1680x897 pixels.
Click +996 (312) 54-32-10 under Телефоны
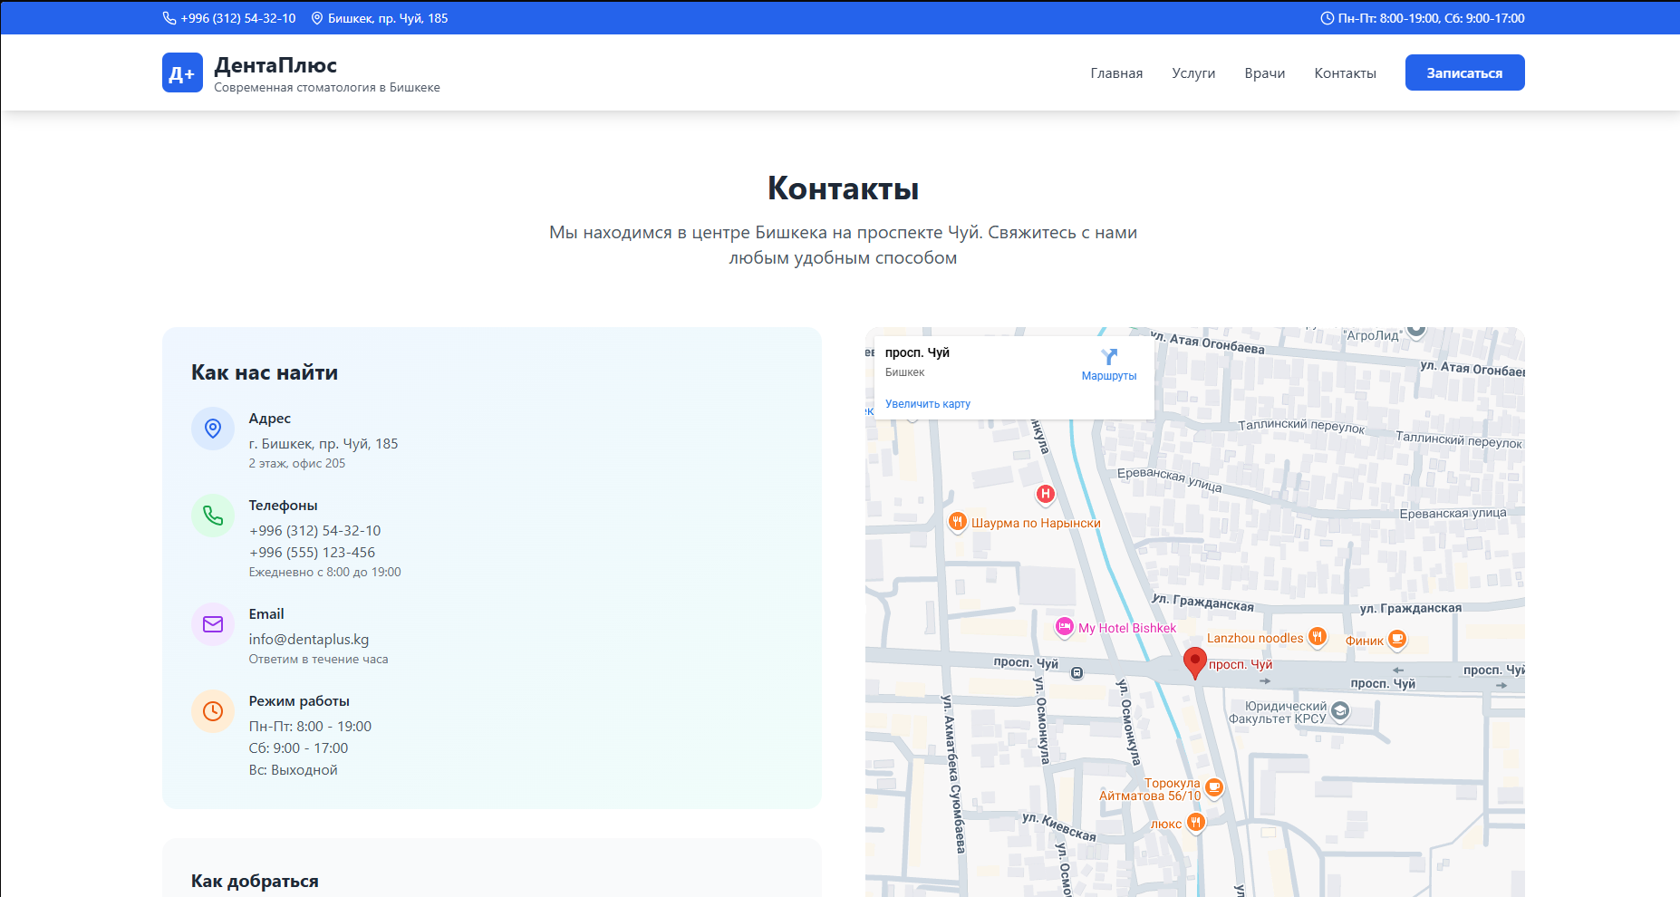(x=314, y=530)
